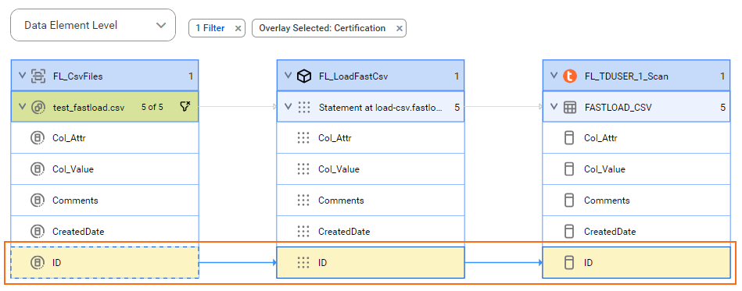Remove the 1 Filter chip
This screenshot has width=742, height=291.
click(x=238, y=28)
